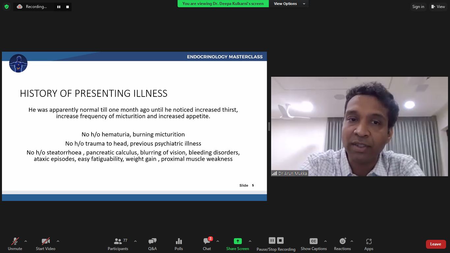Start Video with the camera button
Screen dimensions: 450x253
tap(45, 244)
